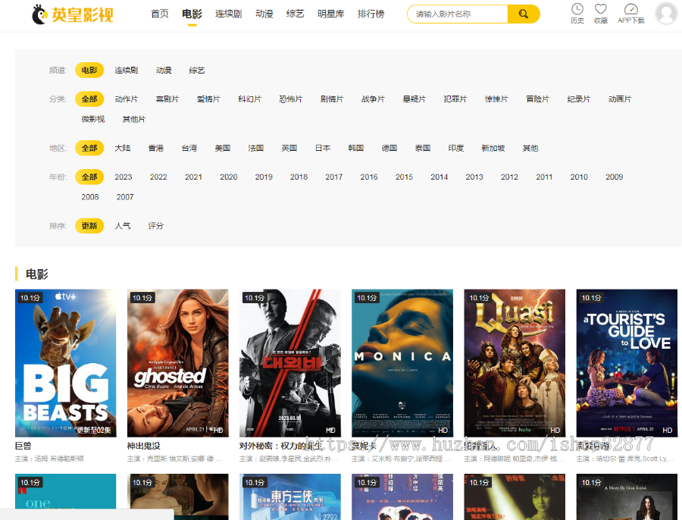Open 综艺 in the top navigation bar
The image size is (682, 520).
coord(296,14)
